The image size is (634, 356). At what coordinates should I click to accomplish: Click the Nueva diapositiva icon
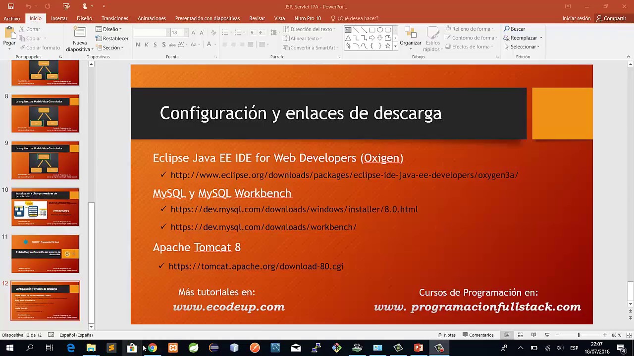tap(80, 33)
